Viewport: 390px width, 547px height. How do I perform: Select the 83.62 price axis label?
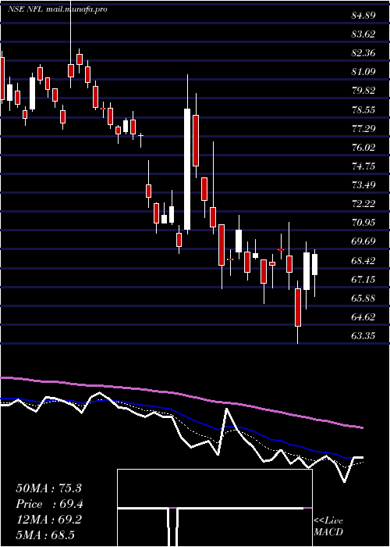[363, 34]
